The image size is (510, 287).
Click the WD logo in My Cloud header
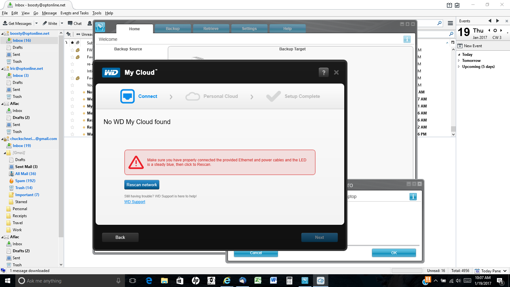(x=111, y=73)
